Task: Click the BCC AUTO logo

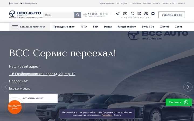Action: [x=25, y=14]
